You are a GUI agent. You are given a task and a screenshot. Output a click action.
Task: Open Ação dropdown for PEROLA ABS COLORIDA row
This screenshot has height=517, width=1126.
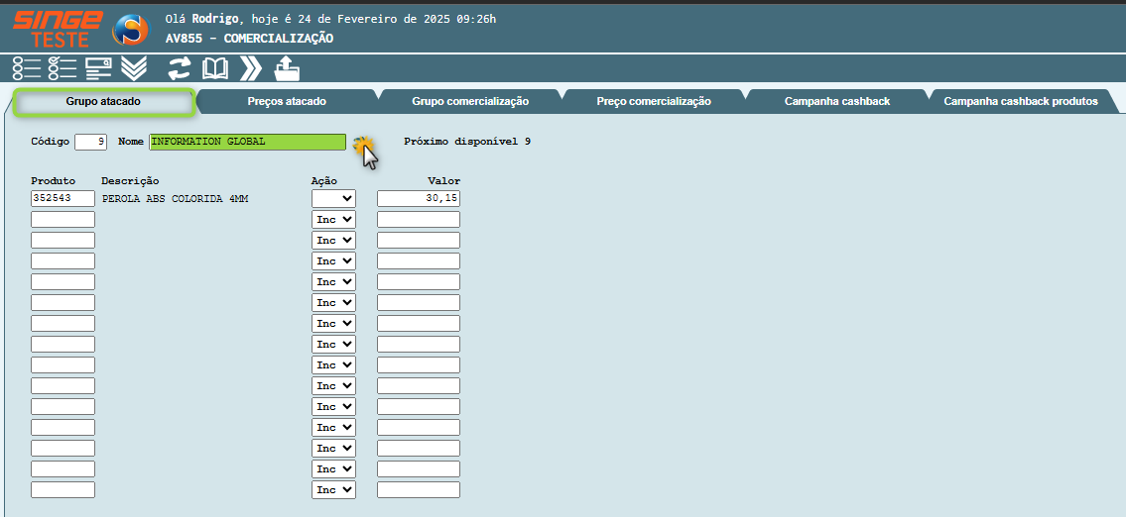pyautogui.click(x=333, y=198)
